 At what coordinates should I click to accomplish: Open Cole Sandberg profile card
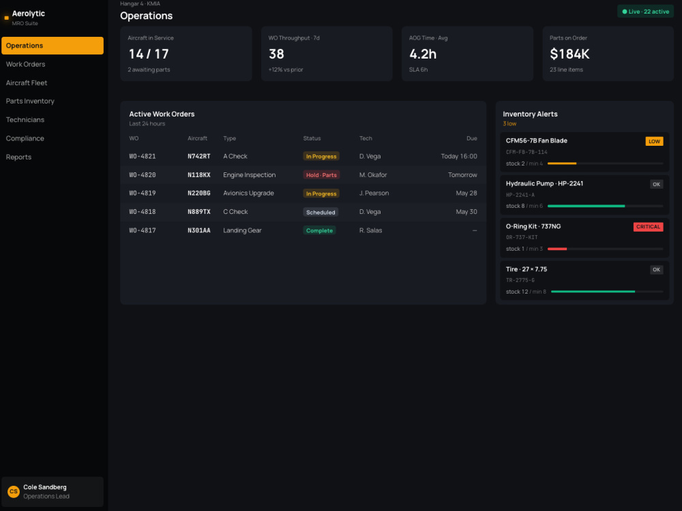(53, 491)
